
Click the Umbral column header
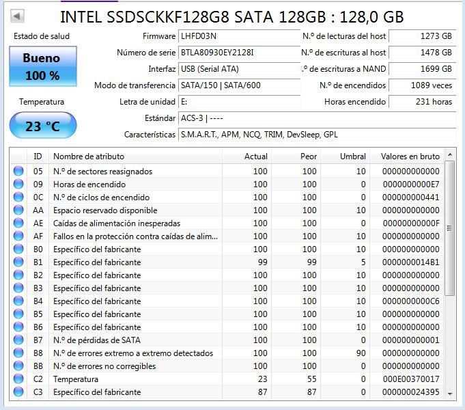click(346, 156)
